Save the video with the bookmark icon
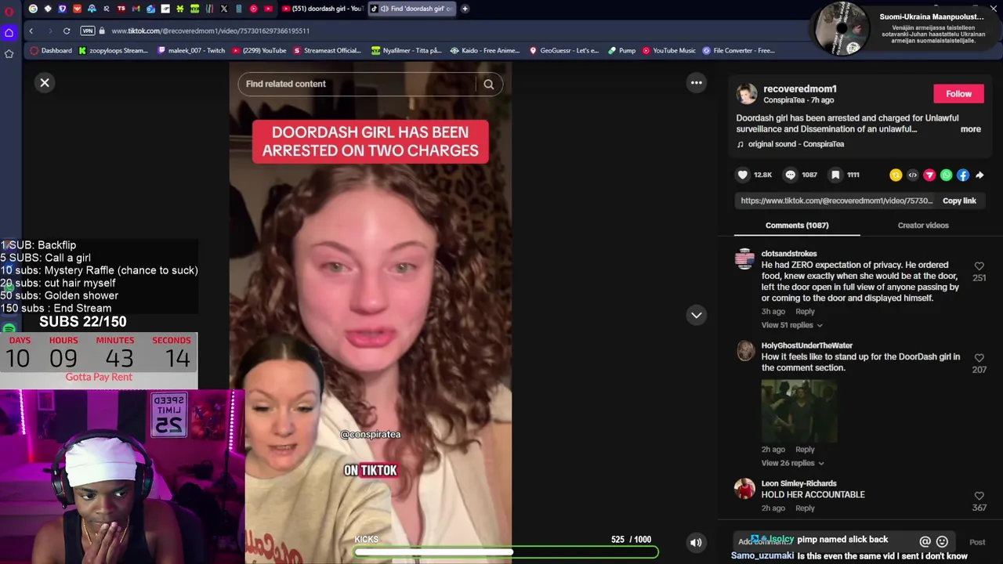The width and height of the screenshot is (1003, 564). coord(835,175)
